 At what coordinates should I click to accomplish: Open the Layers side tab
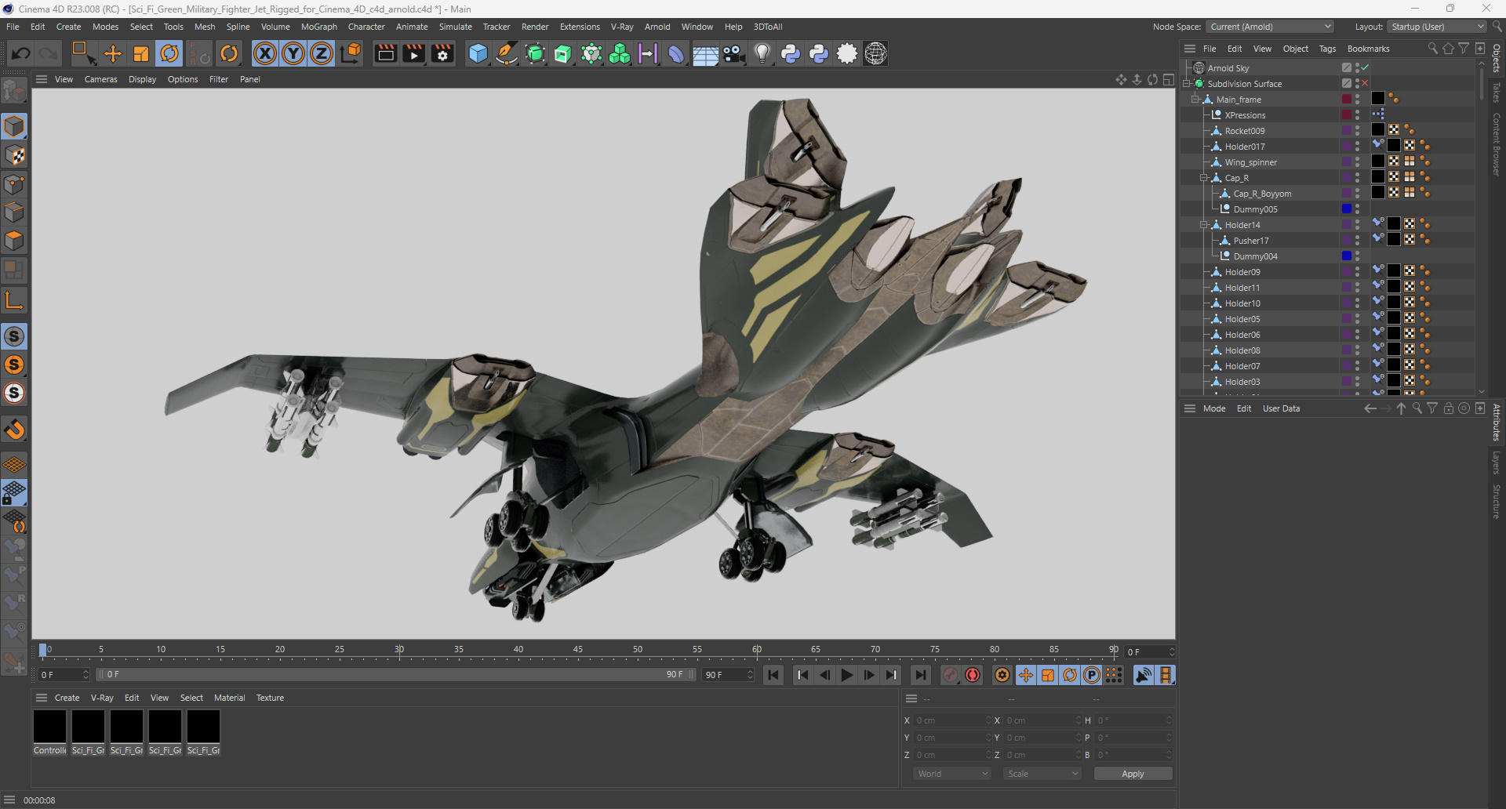[1497, 463]
